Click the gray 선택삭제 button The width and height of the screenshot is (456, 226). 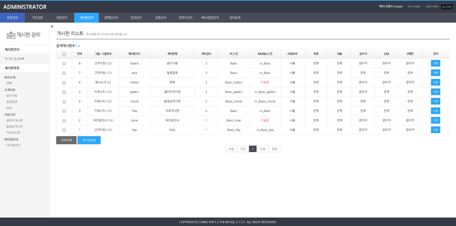67,140
